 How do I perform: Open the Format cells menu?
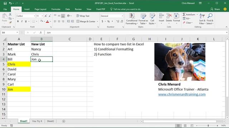point(176,19)
